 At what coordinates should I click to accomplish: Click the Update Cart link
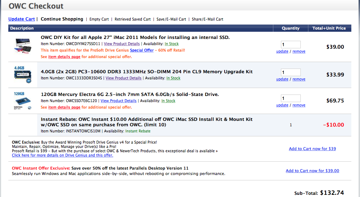click(21, 19)
